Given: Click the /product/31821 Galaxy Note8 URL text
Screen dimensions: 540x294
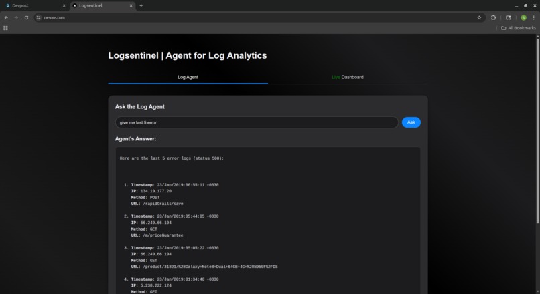Looking at the screenshot, I should [x=210, y=267].
